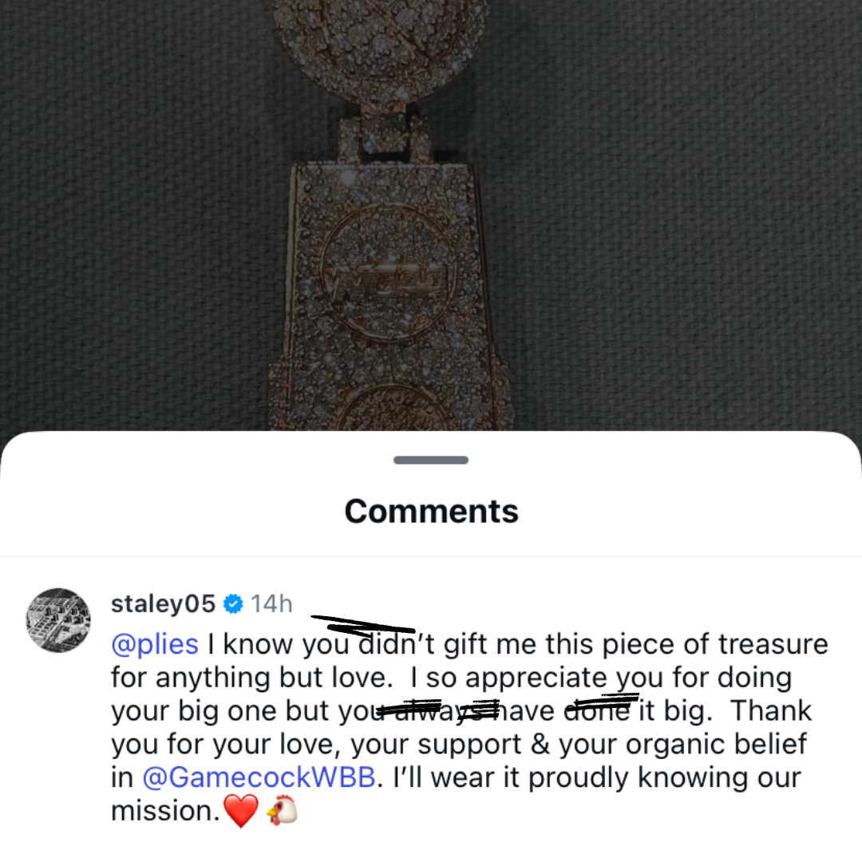Select the word 'mission.' in comment

[x=165, y=811]
